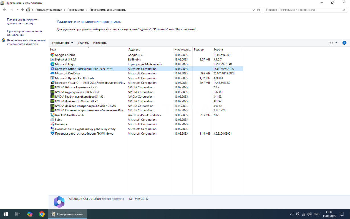Select the NVIDIA Системное программное обеспечение row name
This screenshot has height=219, width=350.
click(90, 110)
